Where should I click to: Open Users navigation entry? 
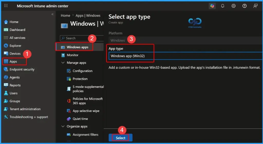pyautogui.click(x=13, y=93)
